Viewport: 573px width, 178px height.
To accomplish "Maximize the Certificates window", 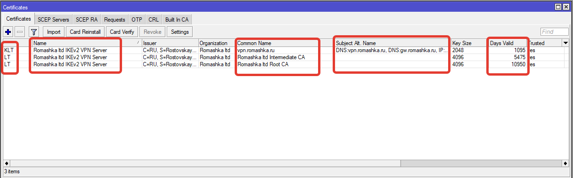I will pyautogui.click(x=558, y=7).
